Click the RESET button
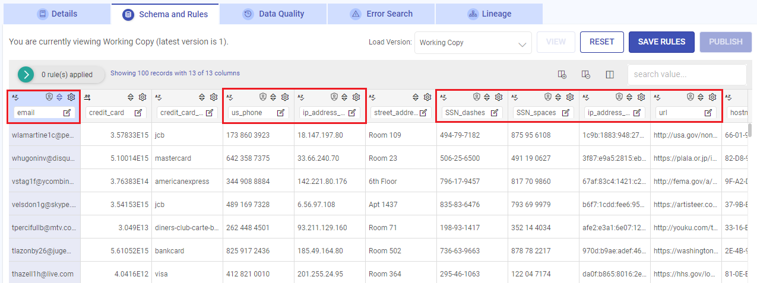 click(601, 42)
